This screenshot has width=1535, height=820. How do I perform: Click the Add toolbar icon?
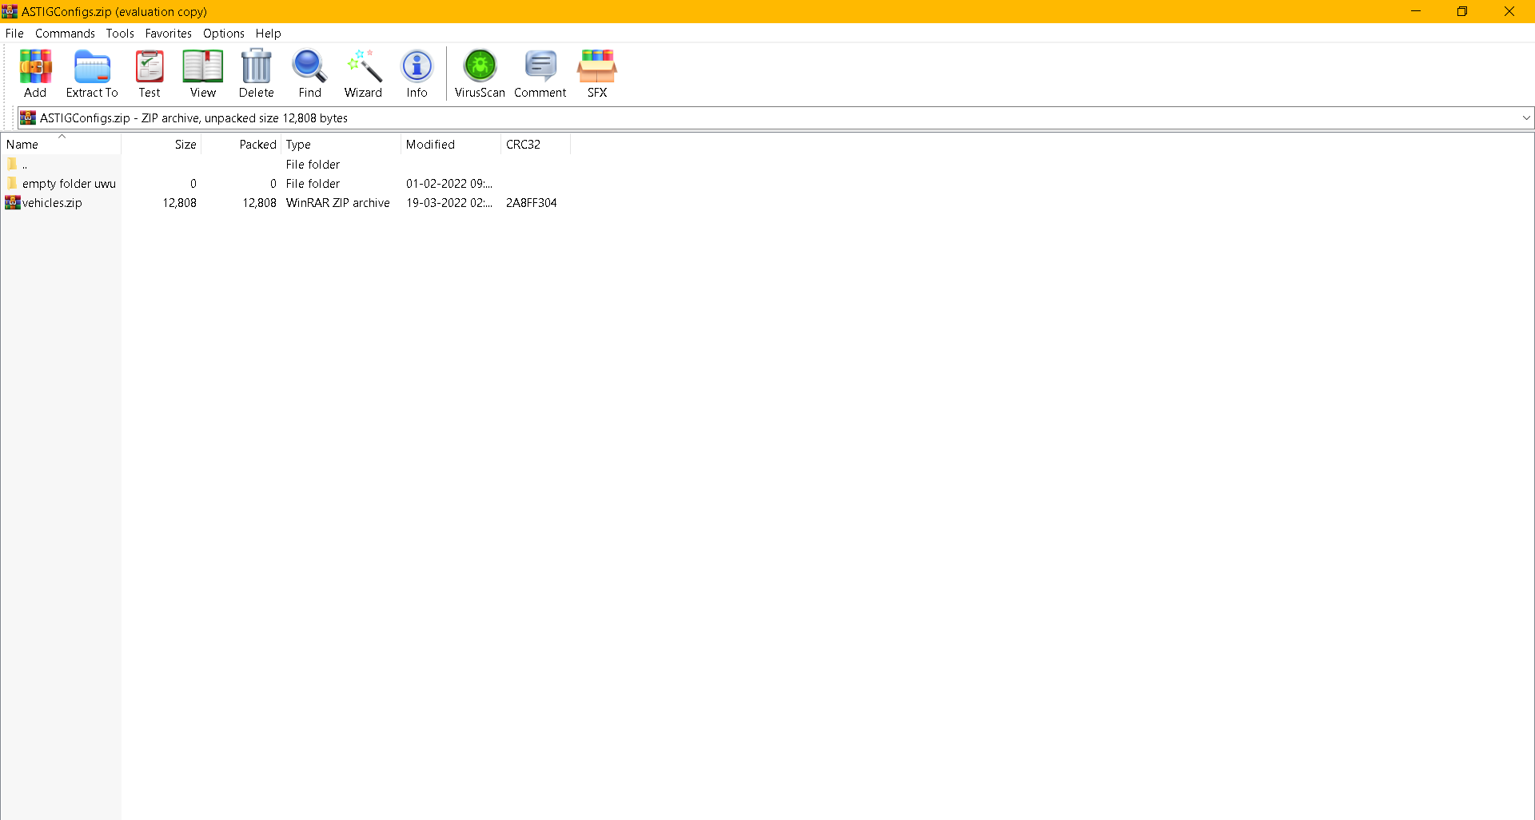point(35,74)
